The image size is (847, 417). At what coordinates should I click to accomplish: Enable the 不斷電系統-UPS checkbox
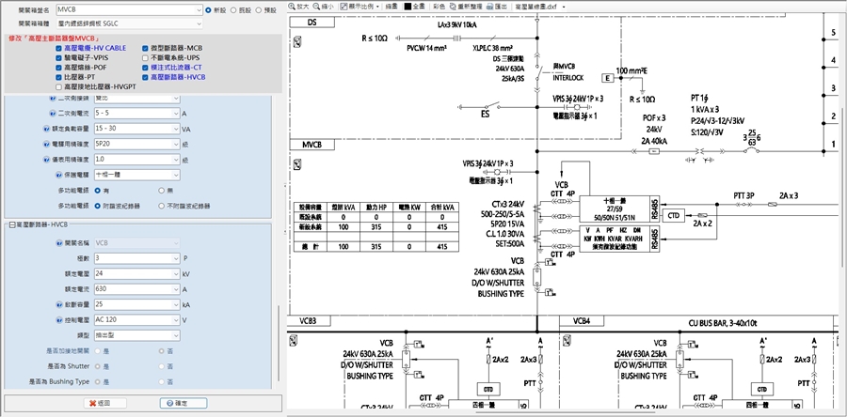pyautogui.click(x=143, y=57)
